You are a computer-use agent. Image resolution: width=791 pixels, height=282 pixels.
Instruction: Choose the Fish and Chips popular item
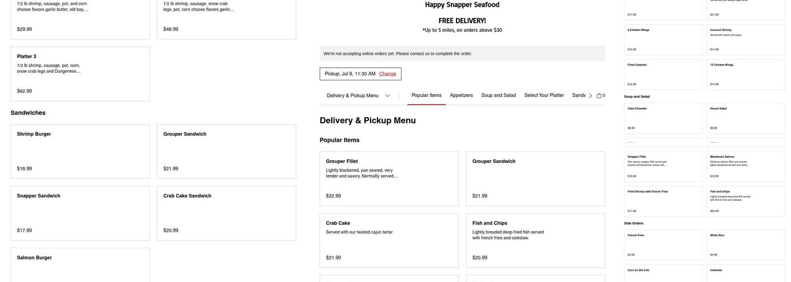pyautogui.click(x=535, y=240)
